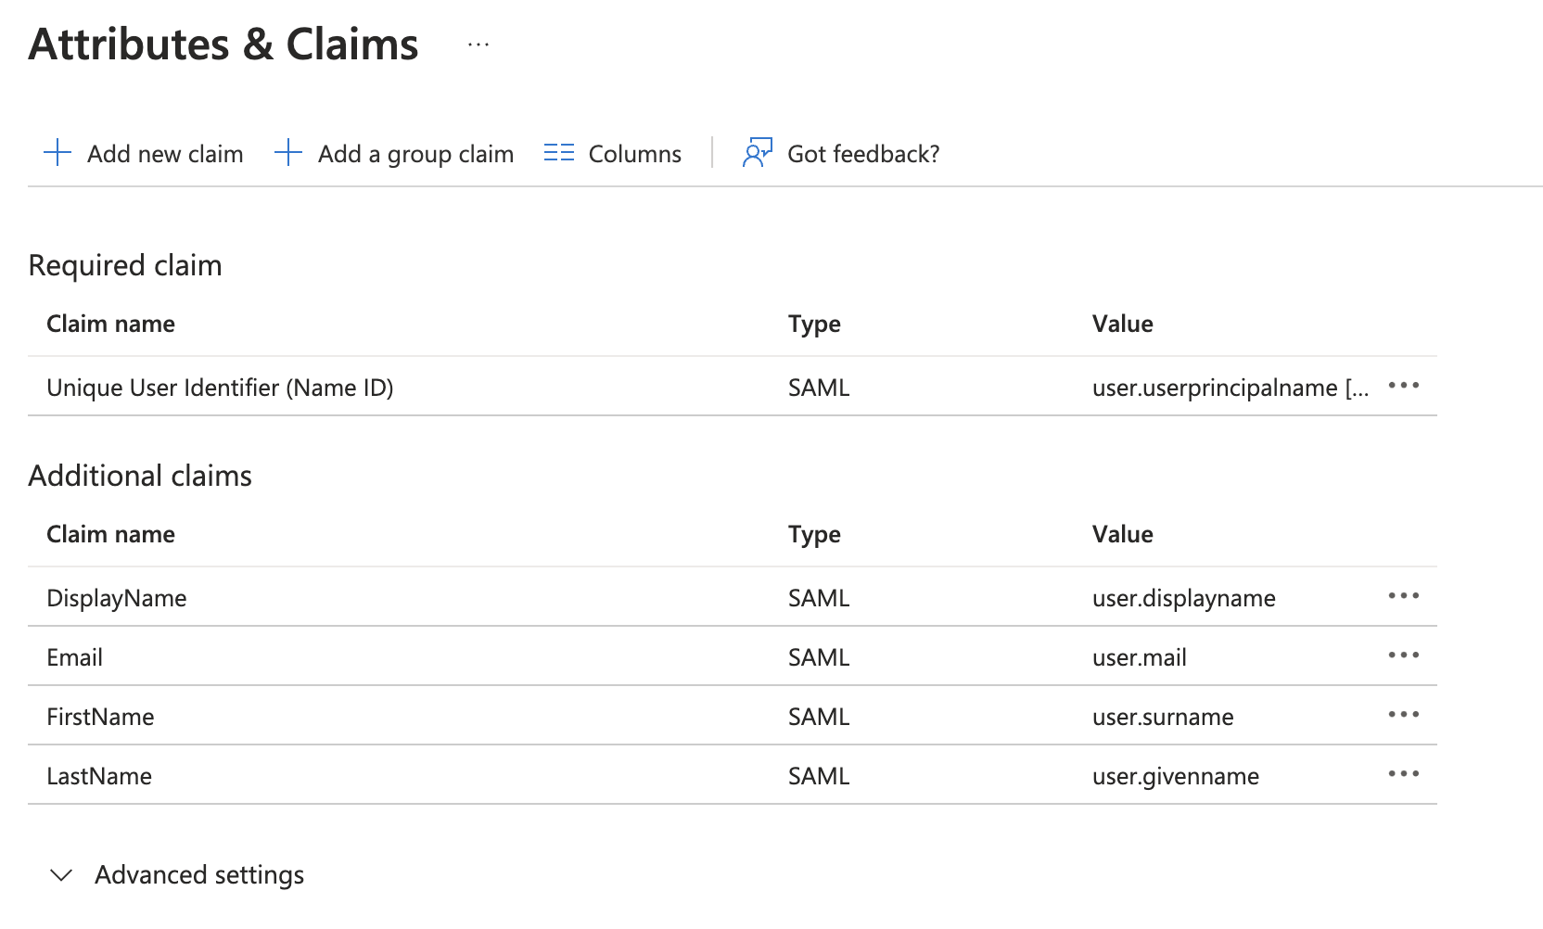Select the DisplayName claim row
Viewport: 1543px width, 929px height.
117,598
